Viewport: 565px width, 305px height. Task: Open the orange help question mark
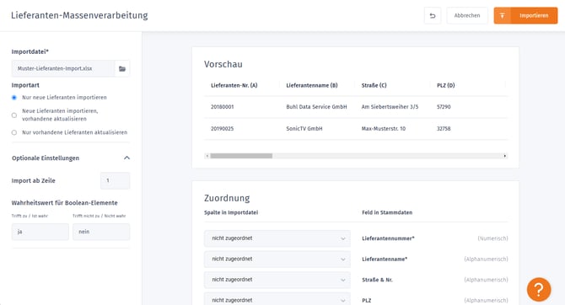pyautogui.click(x=539, y=289)
